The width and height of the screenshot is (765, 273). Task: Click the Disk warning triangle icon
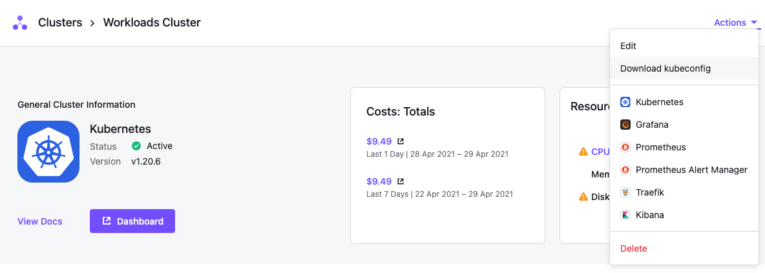(x=583, y=197)
